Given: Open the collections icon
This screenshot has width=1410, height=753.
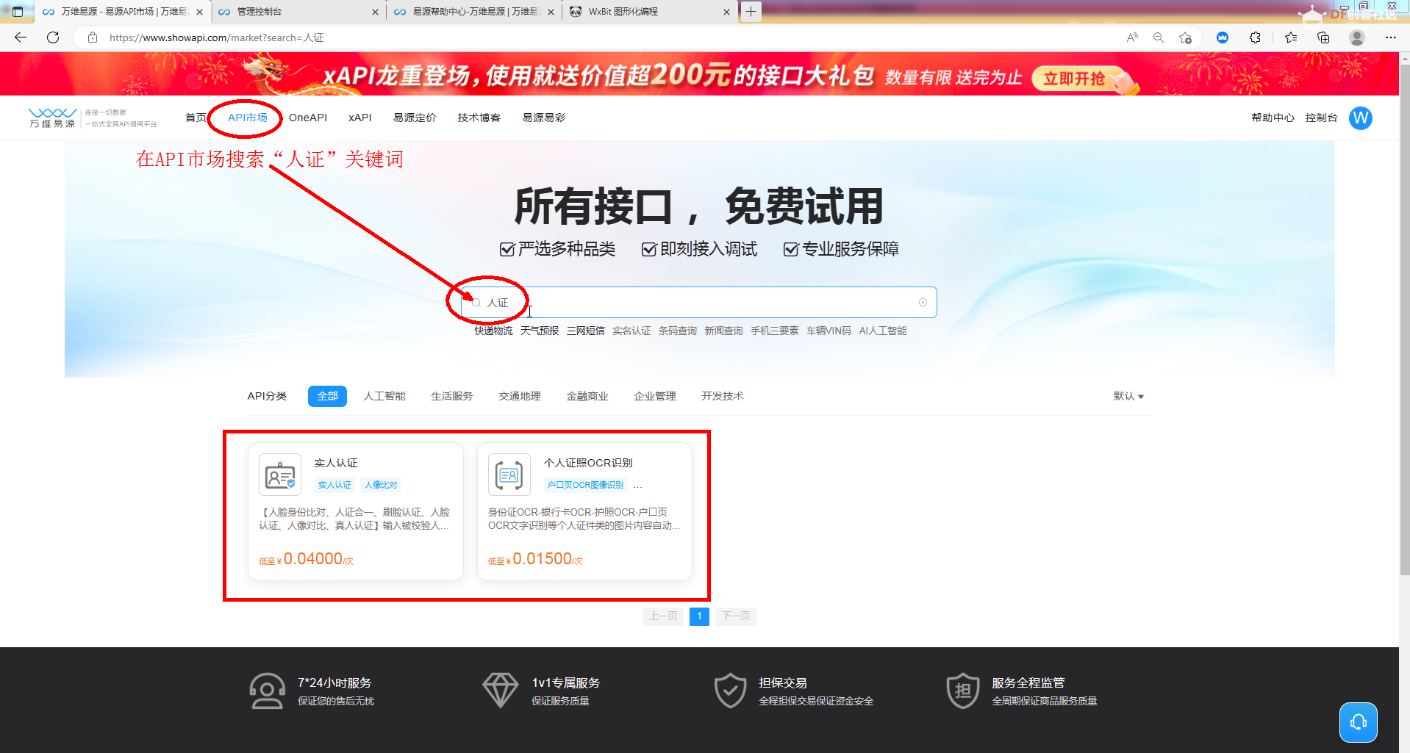Looking at the screenshot, I should pyautogui.click(x=1323, y=37).
